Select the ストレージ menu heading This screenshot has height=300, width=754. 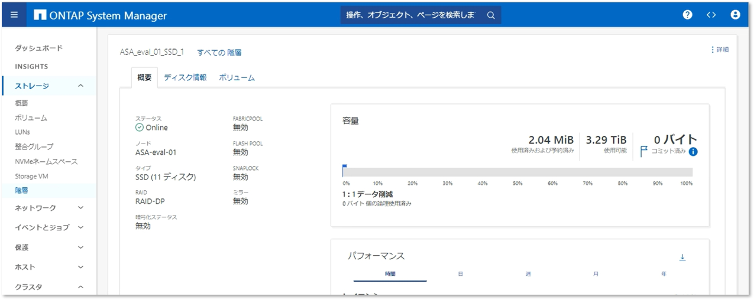click(32, 86)
